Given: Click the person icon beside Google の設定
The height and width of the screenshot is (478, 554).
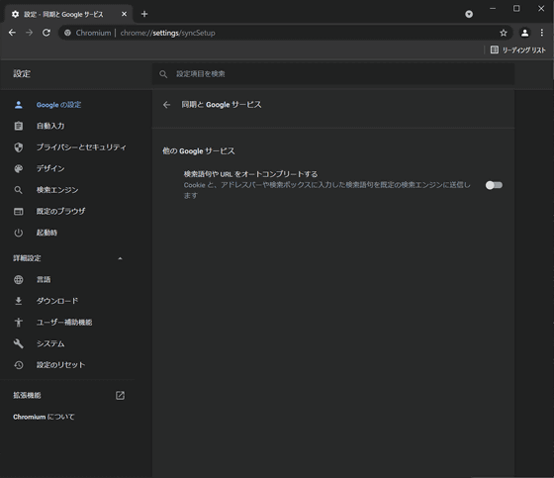Looking at the screenshot, I should tap(19, 105).
